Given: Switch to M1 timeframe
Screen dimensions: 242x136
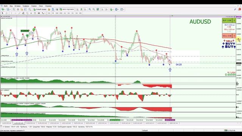Looking at the screenshot, I should [x=49, y=13].
